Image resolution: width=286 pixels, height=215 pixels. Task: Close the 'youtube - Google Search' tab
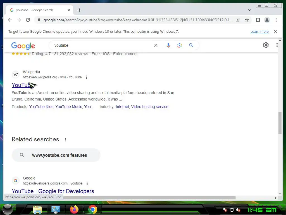tap(69, 10)
